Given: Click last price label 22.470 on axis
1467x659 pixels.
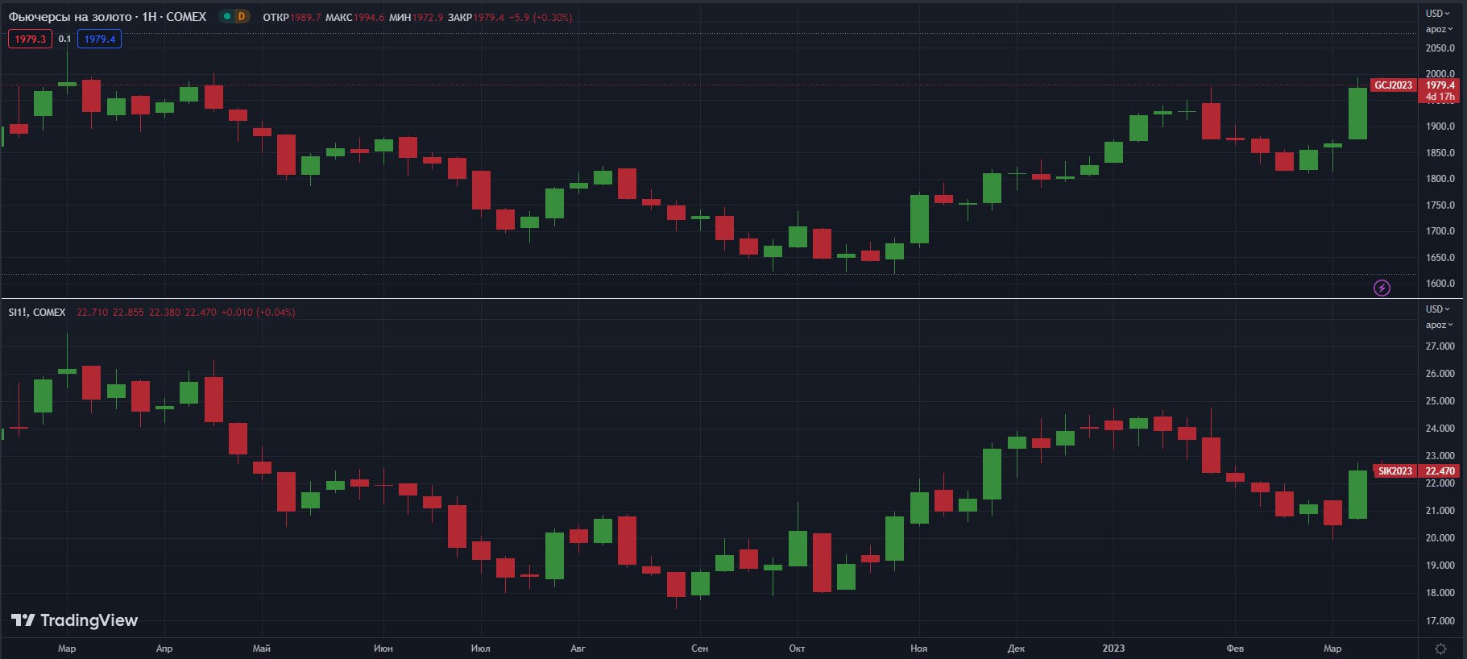Looking at the screenshot, I should click(x=1440, y=470).
